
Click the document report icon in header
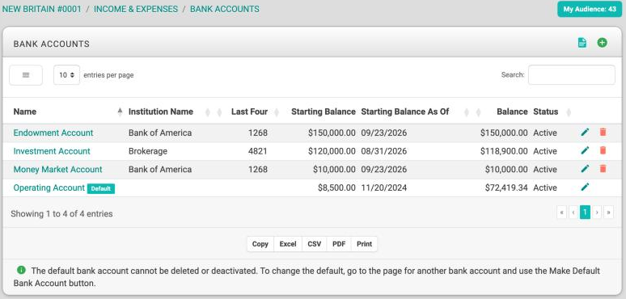tap(582, 43)
